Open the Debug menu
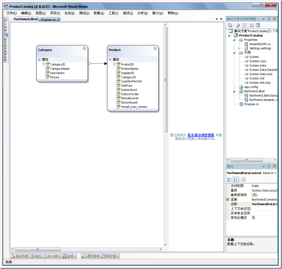Viewport: 282px width, 269px height. click(x=84, y=13)
